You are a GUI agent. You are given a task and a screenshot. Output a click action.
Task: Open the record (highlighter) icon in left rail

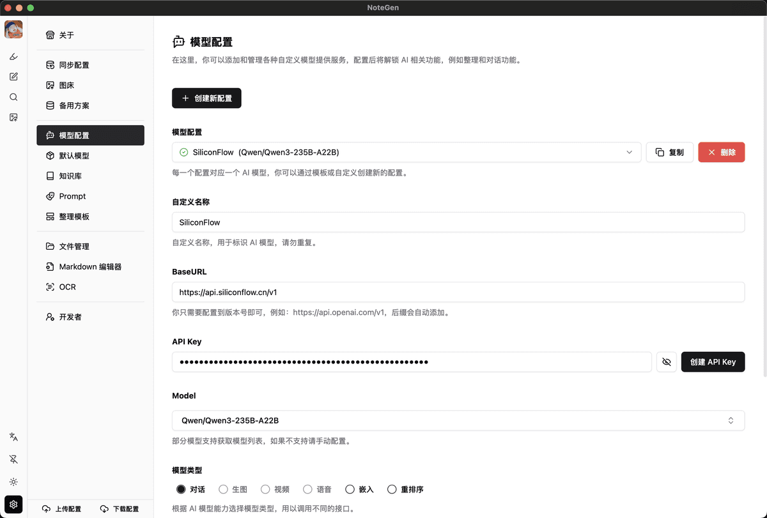[x=13, y=56]
